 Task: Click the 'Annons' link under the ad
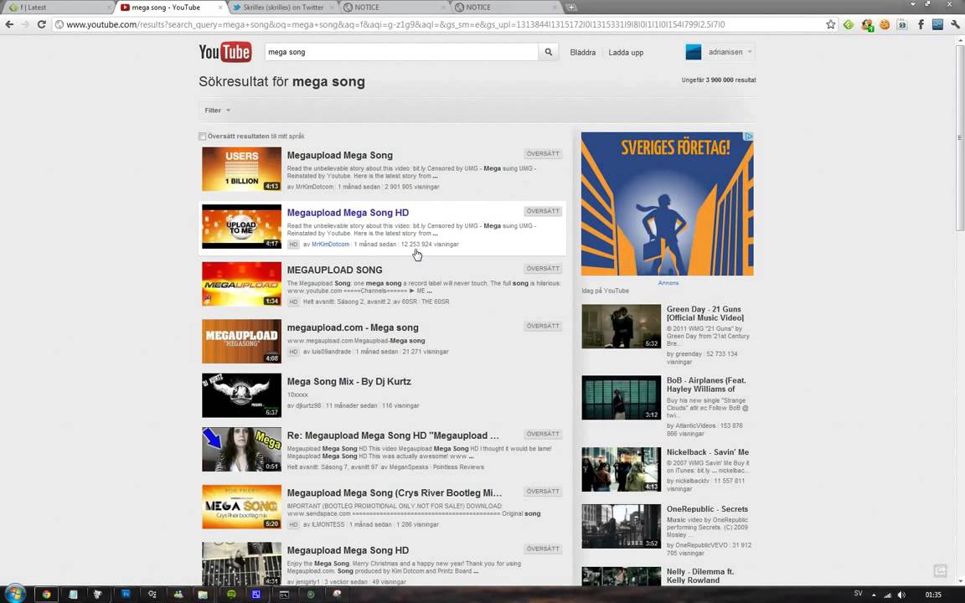pos(668,283)
